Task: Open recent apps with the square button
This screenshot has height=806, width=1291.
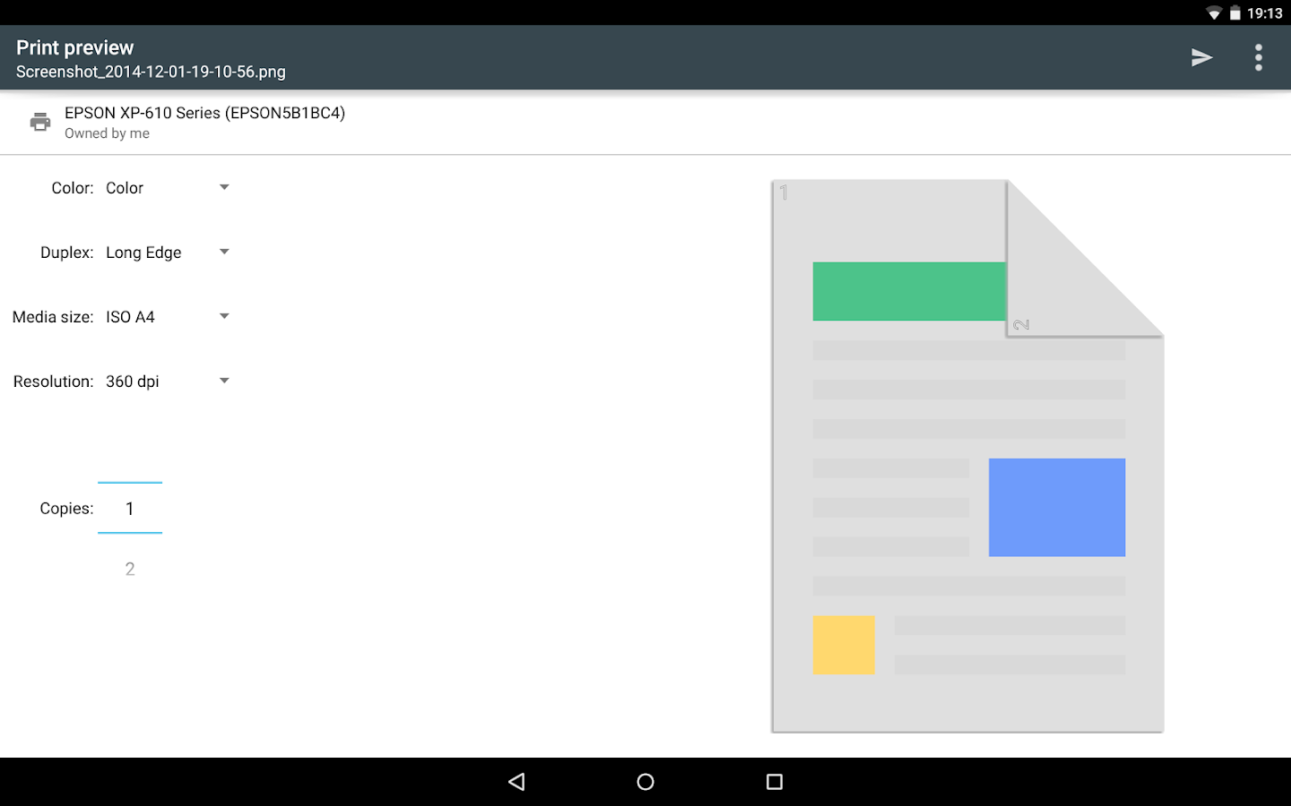Action: [775, 782]
